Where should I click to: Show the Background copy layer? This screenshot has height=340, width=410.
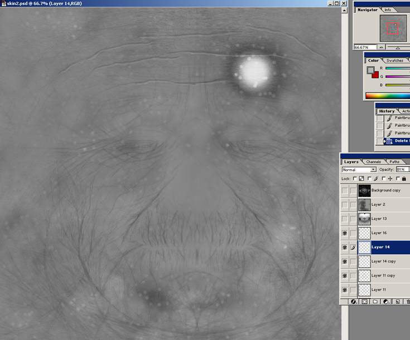click(345, 190)
